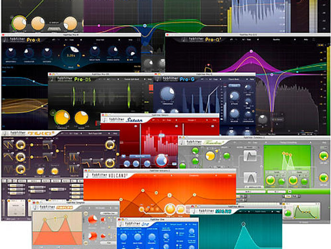Image resolution: width=331 pixels, height=249 pixels.
Task: Toggle A/B state in Pro-R header
Action: (66, 40)
